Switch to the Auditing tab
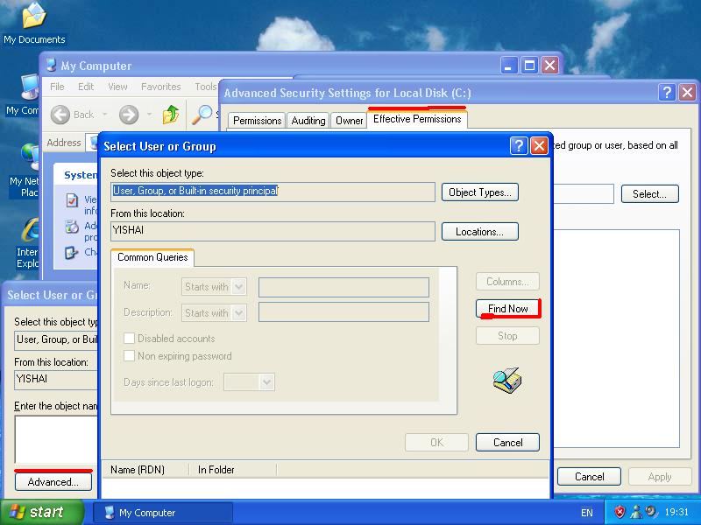701x525 pixels. [x=308, y=121]
